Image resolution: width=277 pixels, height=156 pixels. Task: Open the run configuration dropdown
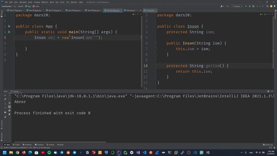[237, 6]
